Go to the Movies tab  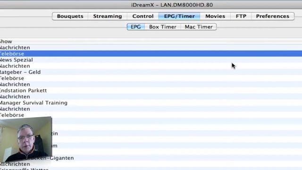point(215,16)
